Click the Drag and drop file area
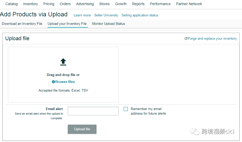Image resolution: width=242 pixels, height=142 pixels. (x=63, y=75)
